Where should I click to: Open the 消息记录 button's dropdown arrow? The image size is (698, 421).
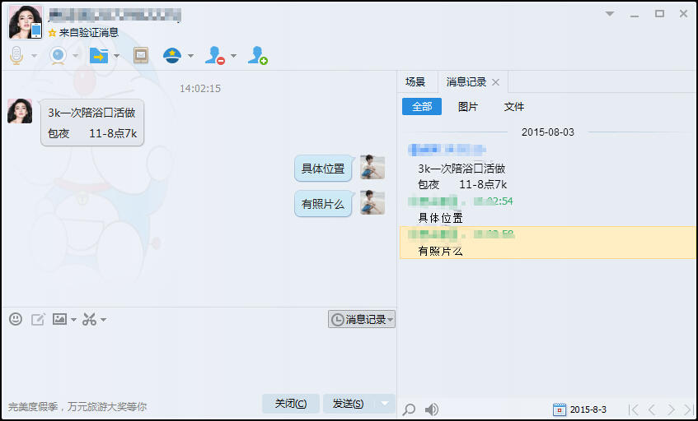391,319
